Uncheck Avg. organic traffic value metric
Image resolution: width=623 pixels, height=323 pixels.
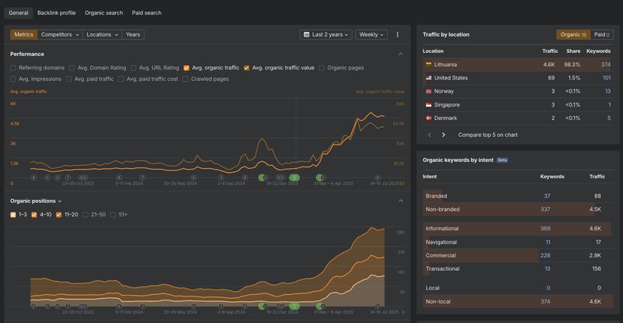tap(247, 68)
